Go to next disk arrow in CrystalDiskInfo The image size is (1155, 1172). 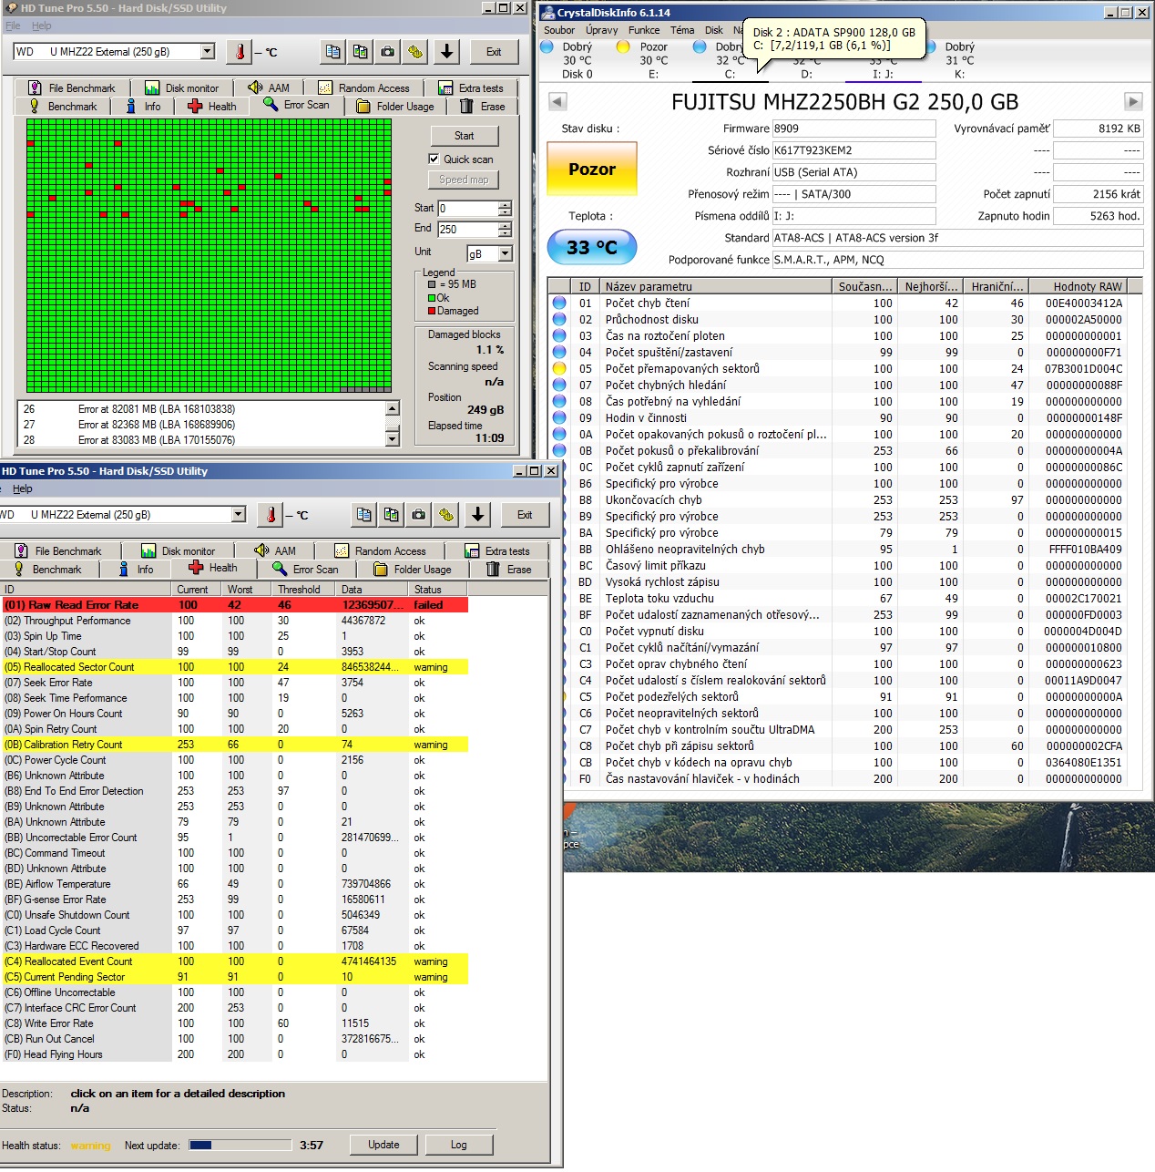click(x=1133, y=101)
